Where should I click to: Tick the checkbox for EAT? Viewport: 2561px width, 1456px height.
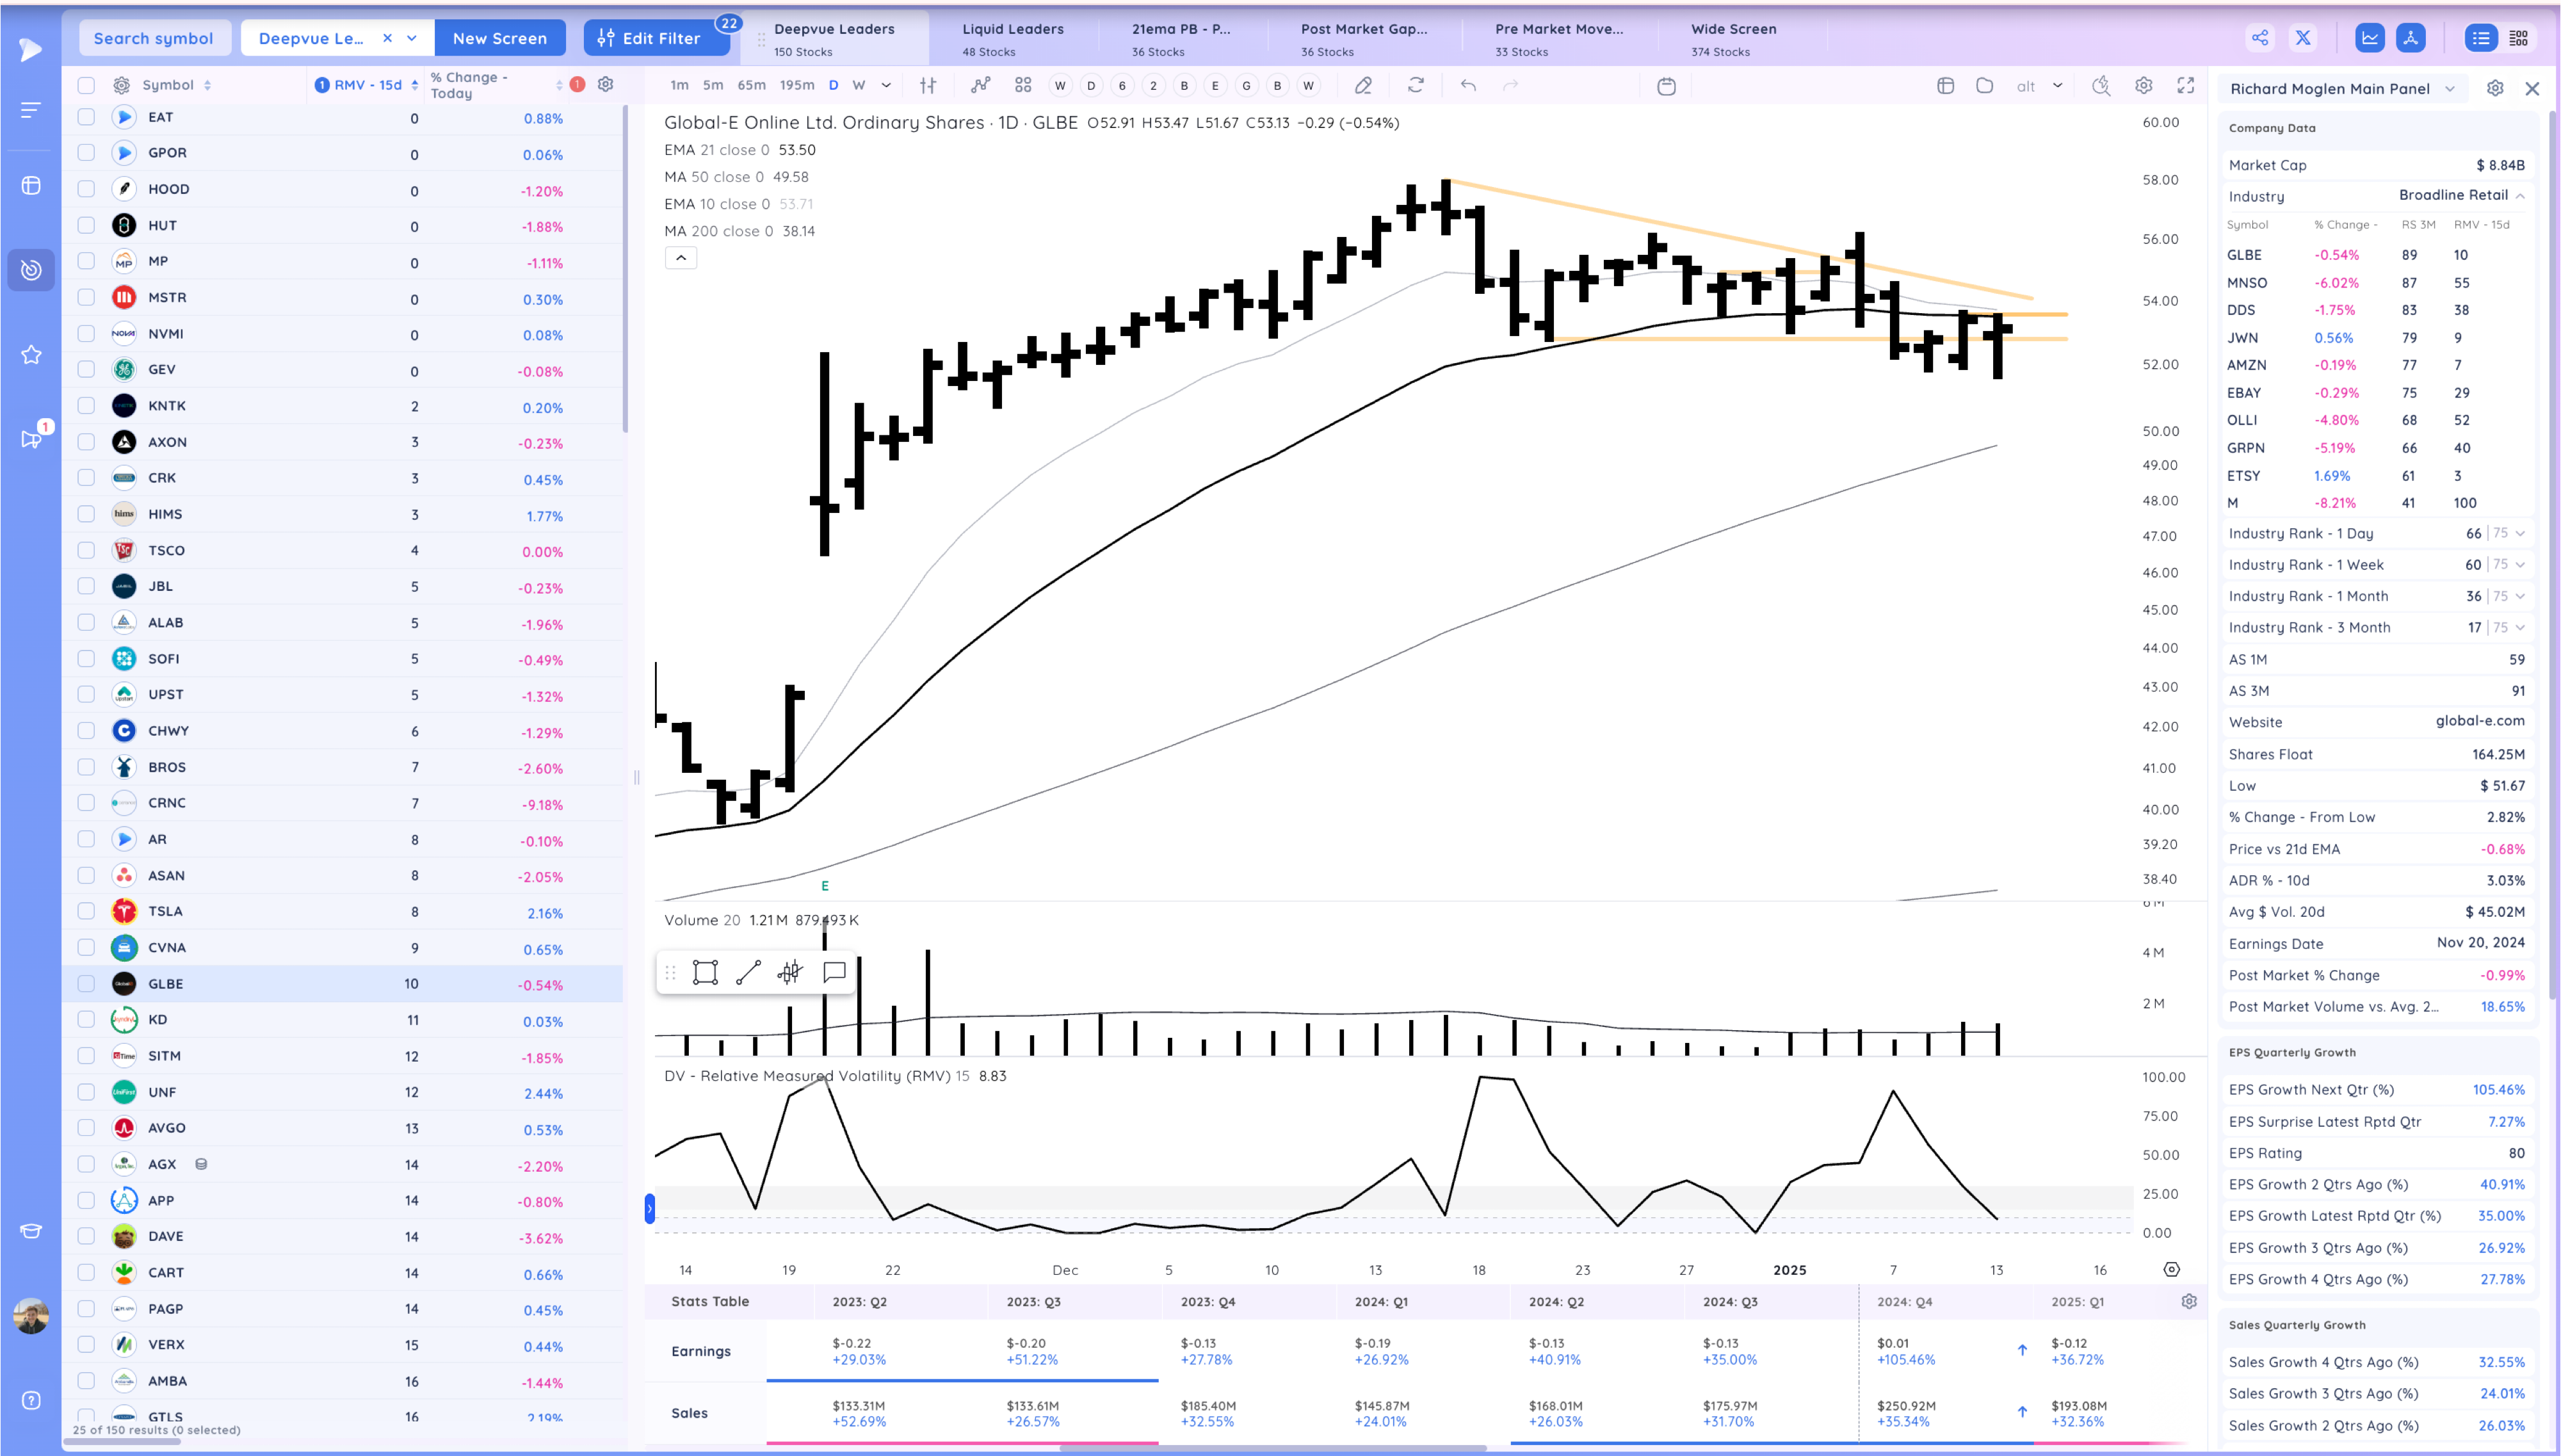pyautogui.click(x=86, y=117)
